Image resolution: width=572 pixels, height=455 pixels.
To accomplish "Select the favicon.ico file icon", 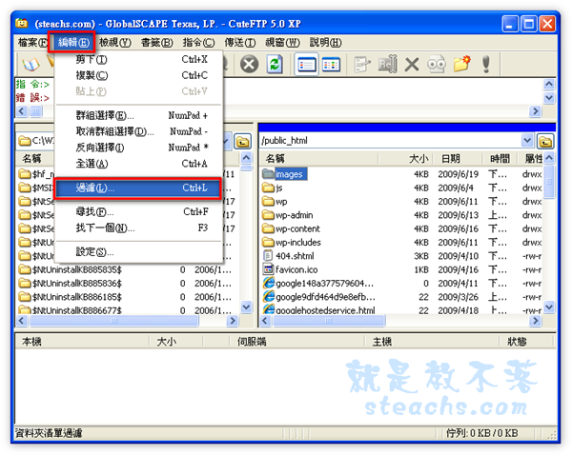I will [268, 269].
